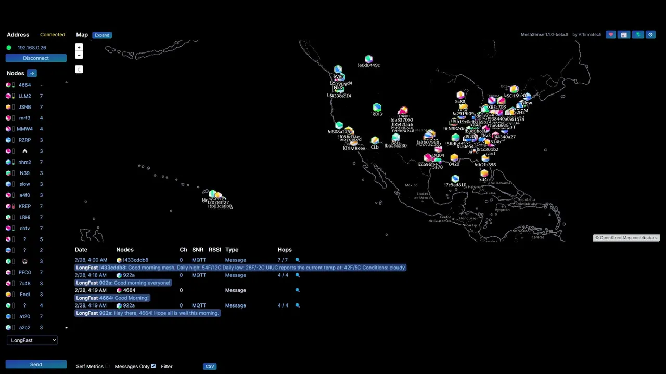Image resolution: width=666 pixels, height=374 pixels.
Task: Open the news/changelog icon button
Action: pyautogui.click(x=624, y=35)
